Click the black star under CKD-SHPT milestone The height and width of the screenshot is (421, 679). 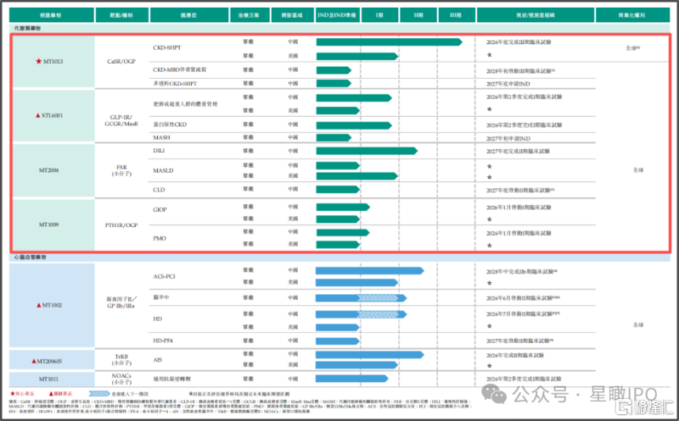pyautogui.click(x=490, y=55)
